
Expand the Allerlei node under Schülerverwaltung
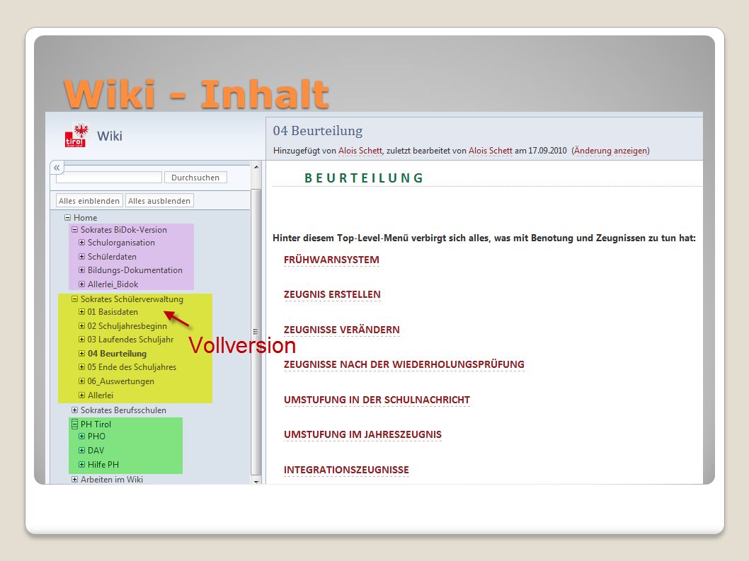pos(81,395)
